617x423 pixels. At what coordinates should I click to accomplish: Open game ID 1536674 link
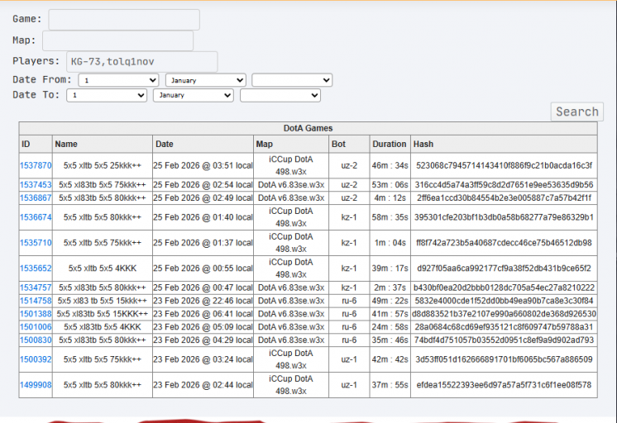coord(36,217)
